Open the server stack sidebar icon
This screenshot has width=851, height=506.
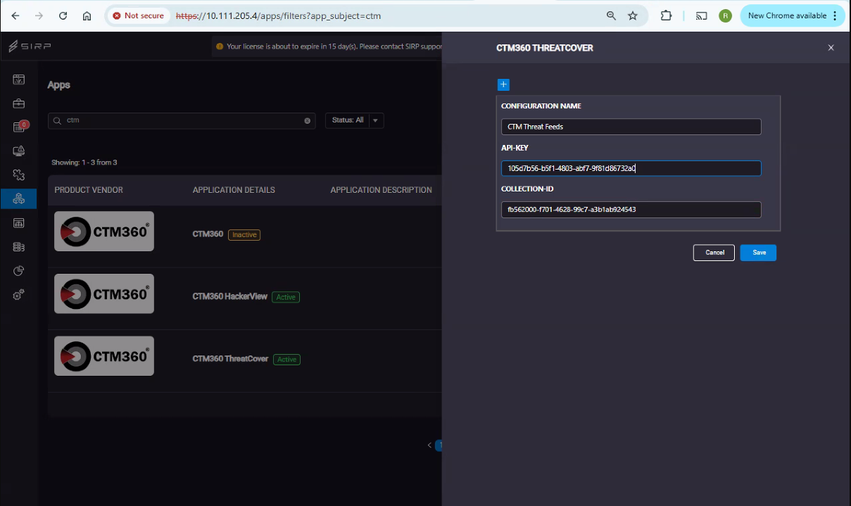point(19,247)
